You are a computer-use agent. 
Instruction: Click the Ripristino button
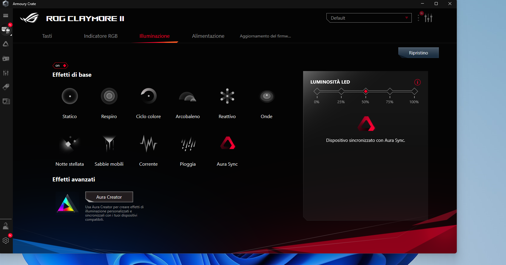(419, 53)
